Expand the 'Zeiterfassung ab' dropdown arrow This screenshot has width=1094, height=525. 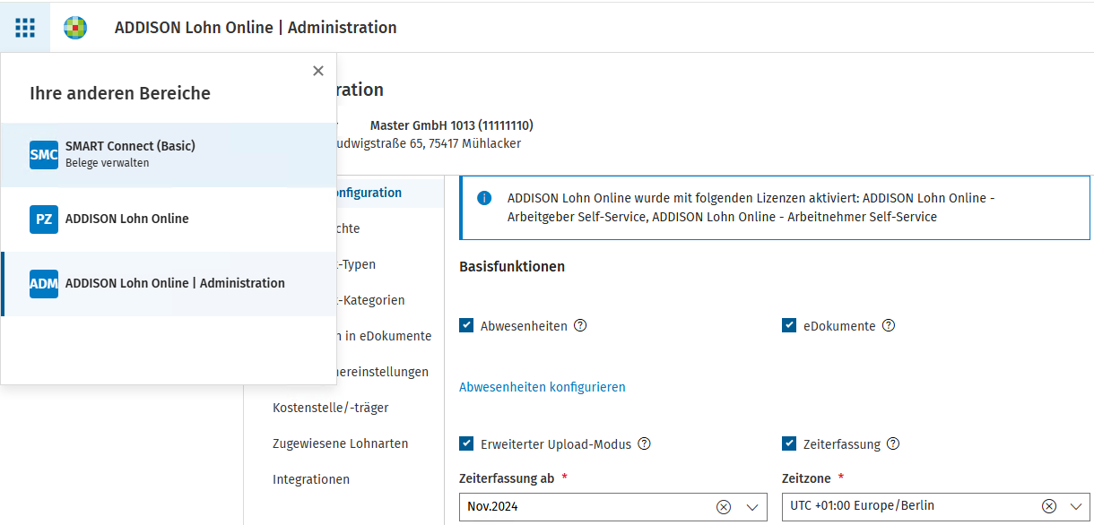tap(752, 507)
